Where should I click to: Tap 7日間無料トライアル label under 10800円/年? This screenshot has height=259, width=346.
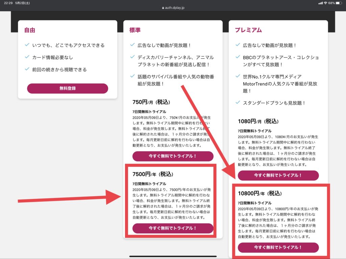(x=255, y=203)
